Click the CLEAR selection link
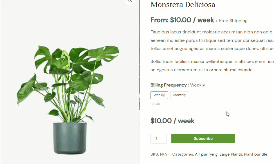The image size is (274, 164). [155, 104]
